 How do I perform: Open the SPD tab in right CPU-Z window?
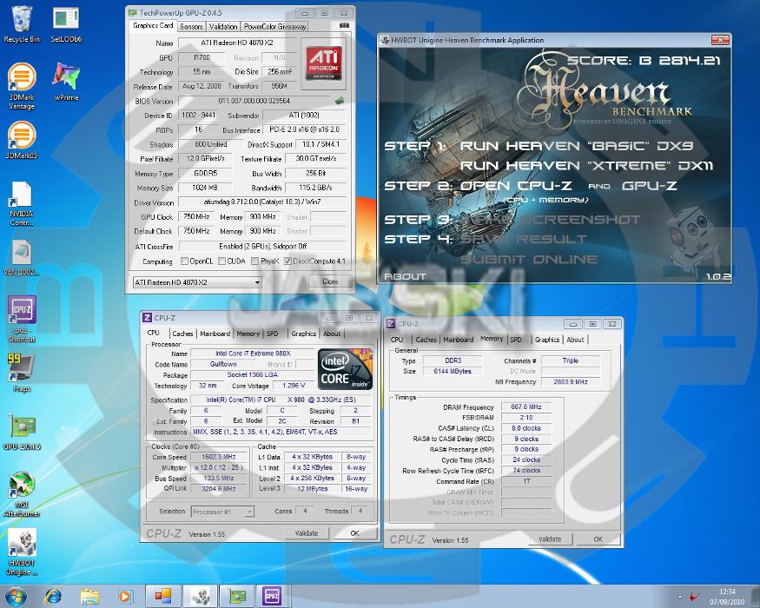516,340
